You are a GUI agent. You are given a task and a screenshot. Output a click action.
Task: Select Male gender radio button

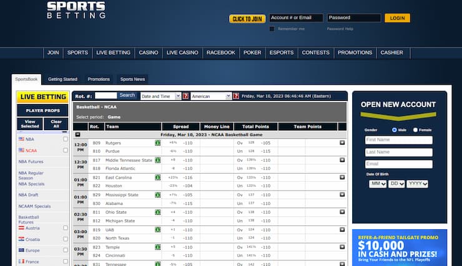coord(394,130)
